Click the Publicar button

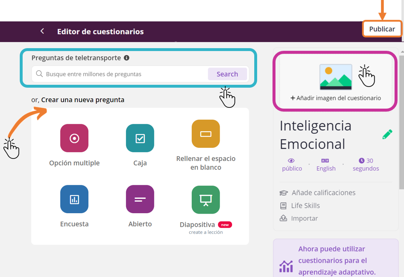(x=382, y=29)
